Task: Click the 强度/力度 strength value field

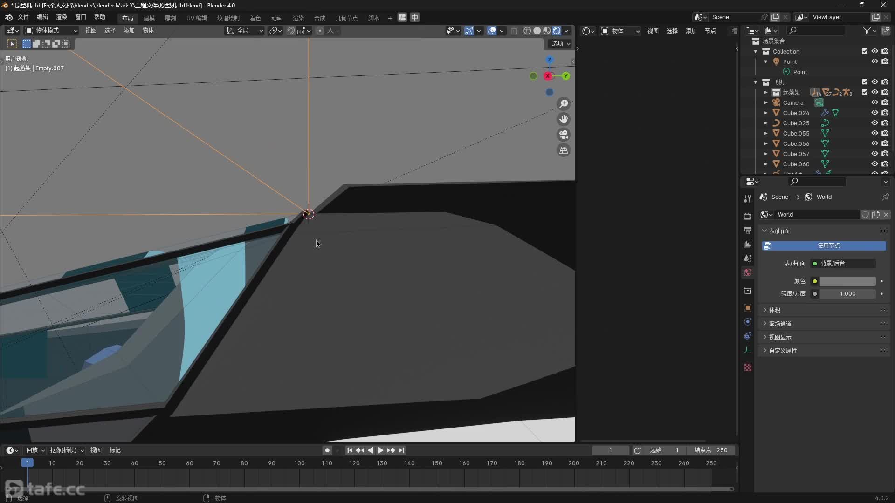Action: pyautogui.click(x=847, y=294)
